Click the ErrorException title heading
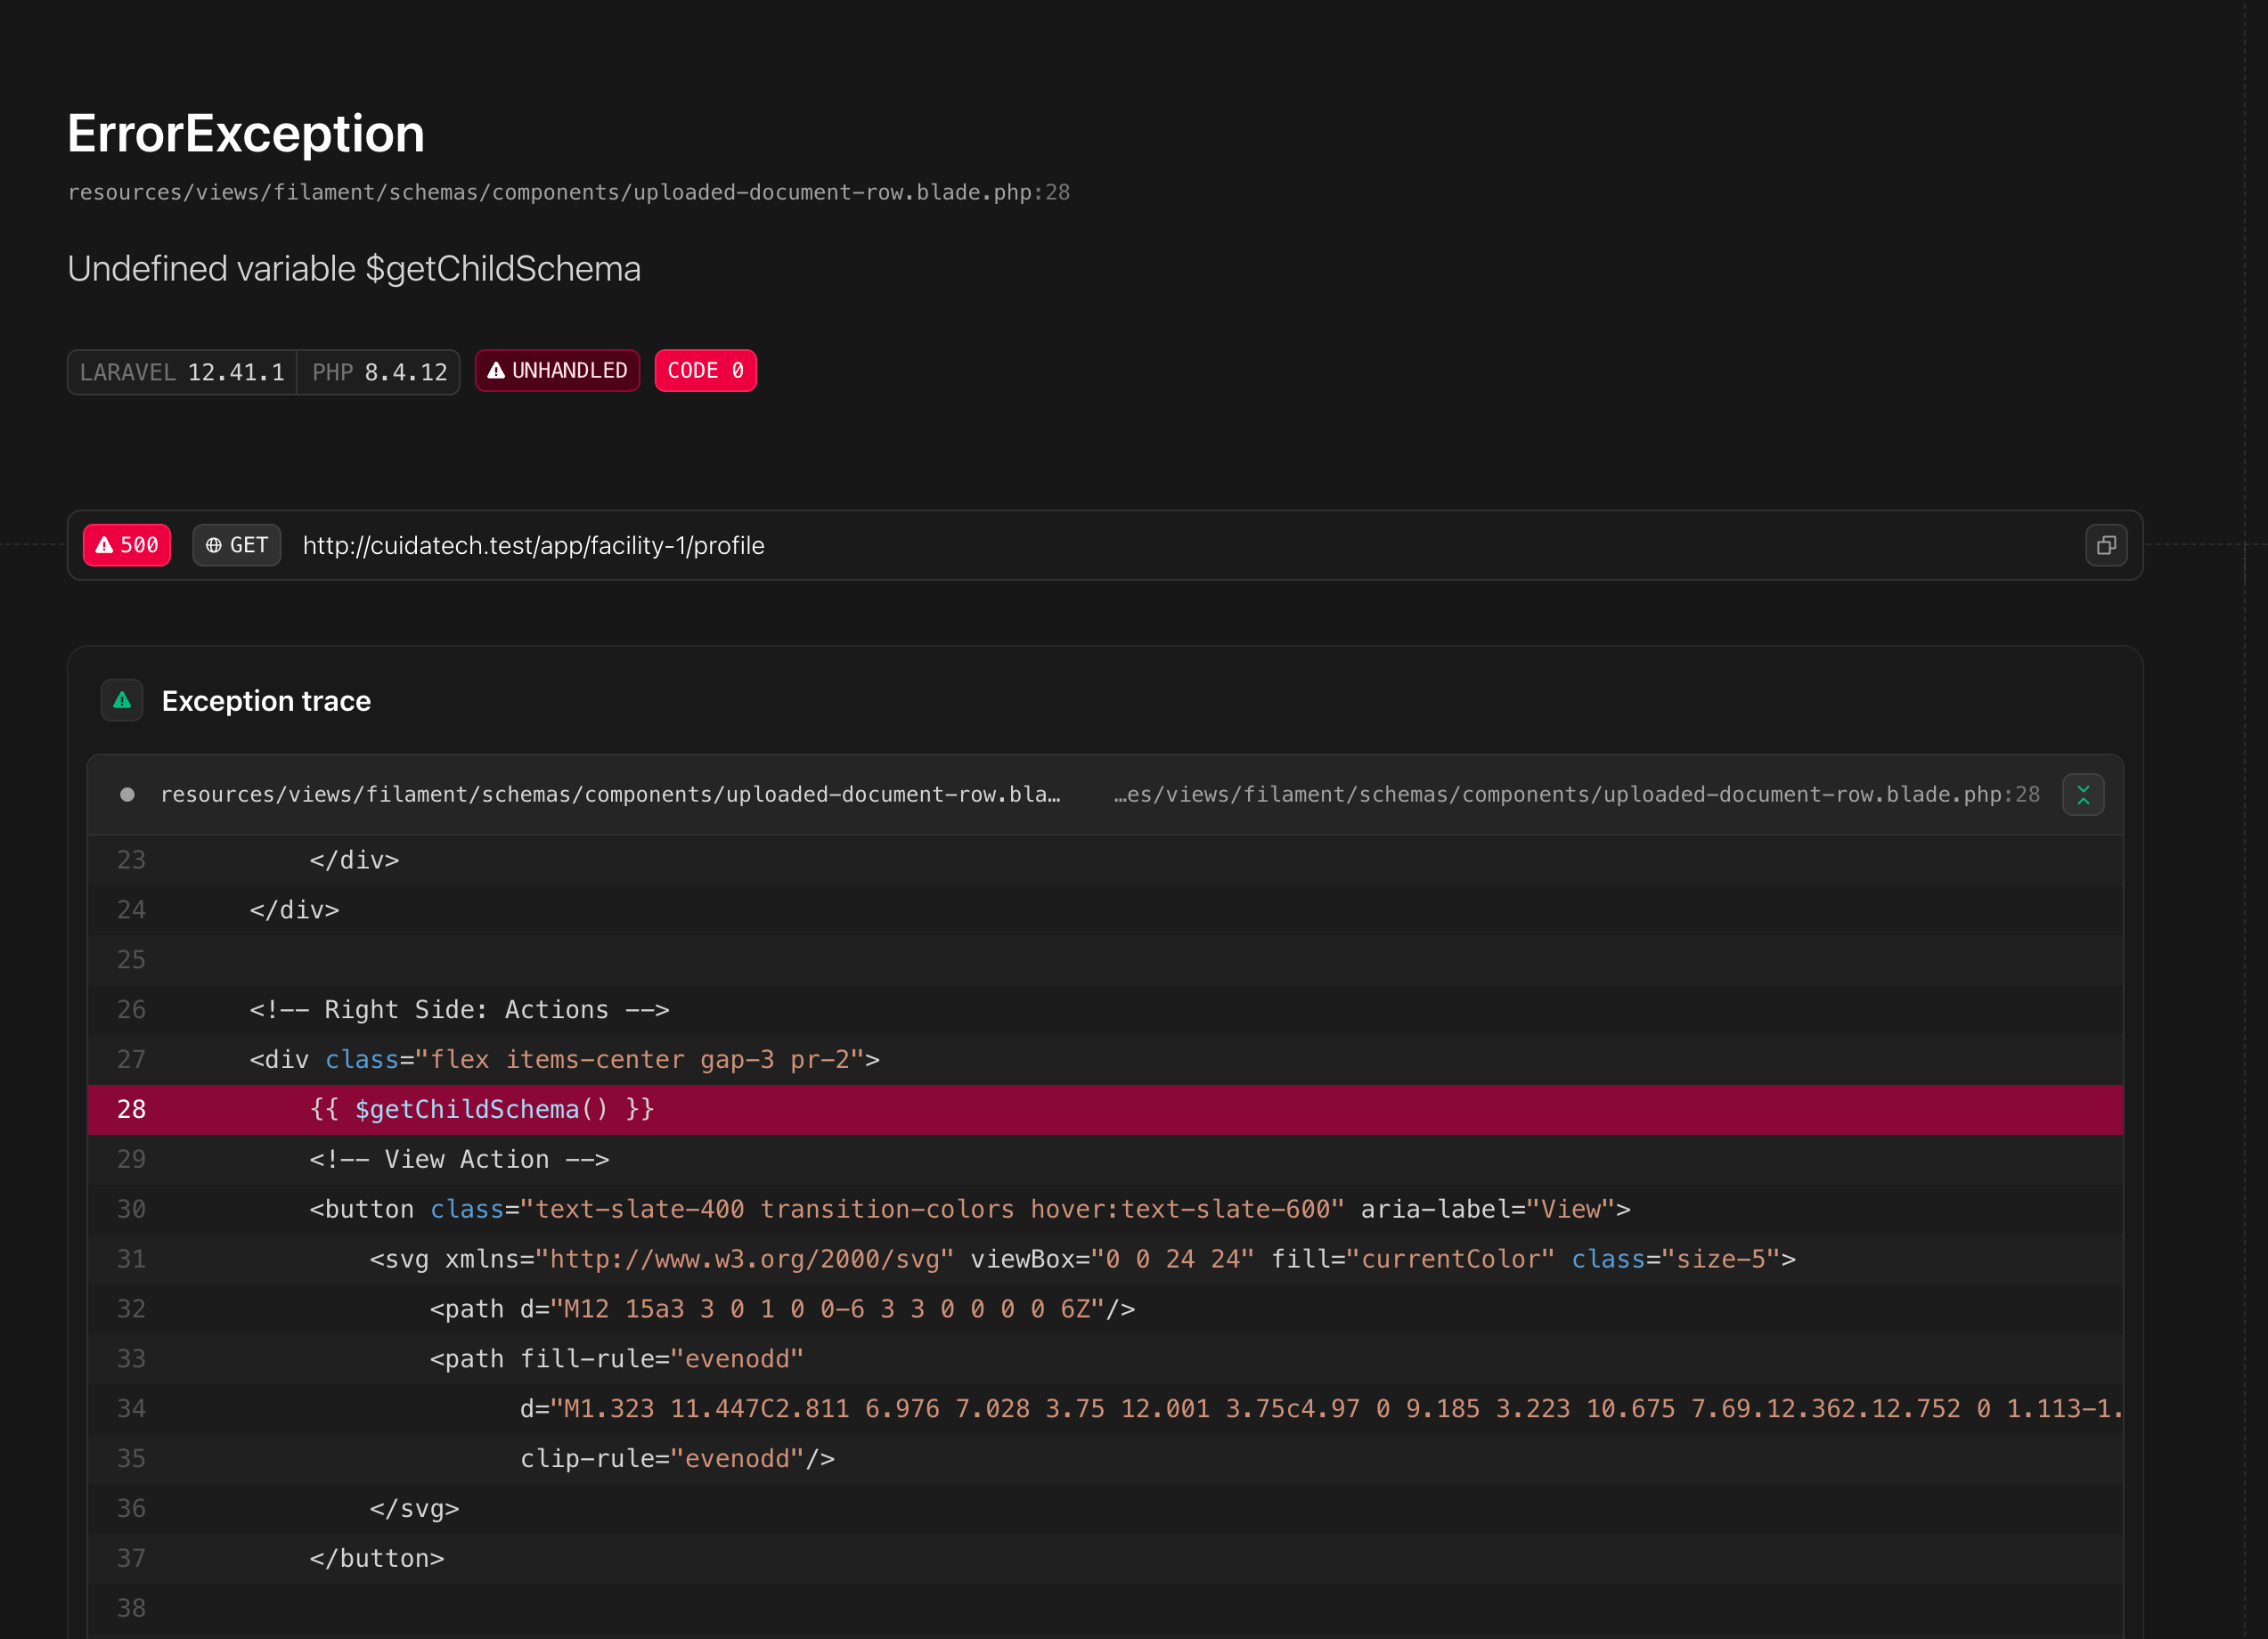Screen dimensions: 2268x1639 246,133
